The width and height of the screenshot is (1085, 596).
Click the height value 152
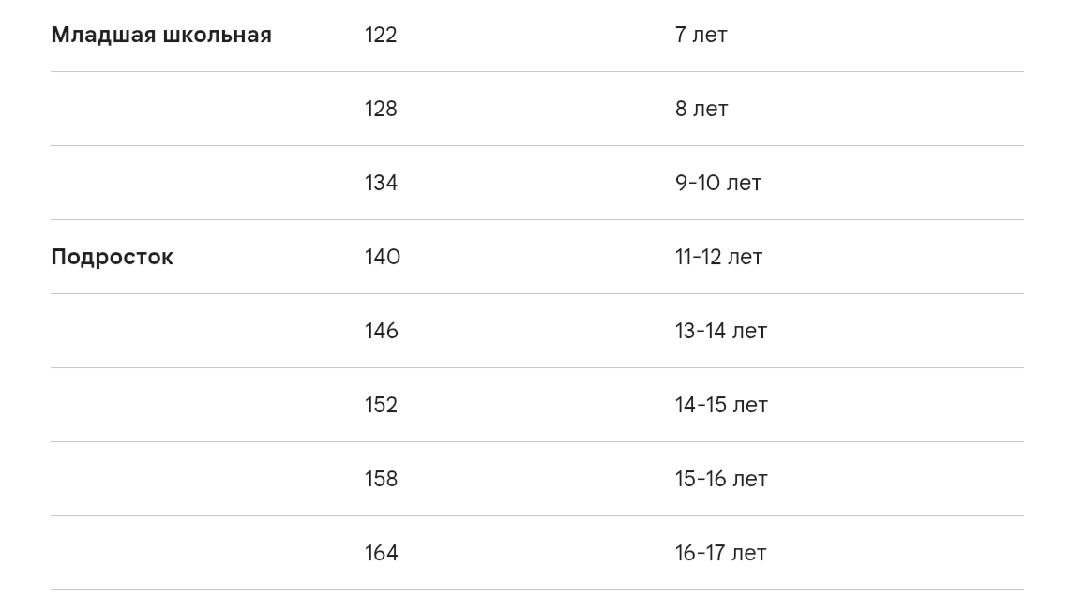click(x=382, y=405)
